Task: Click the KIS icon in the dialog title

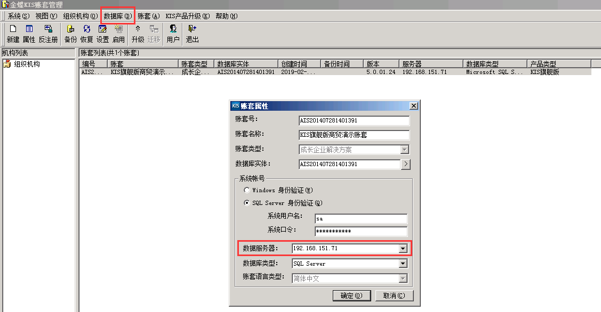Action: click(236, 105)
